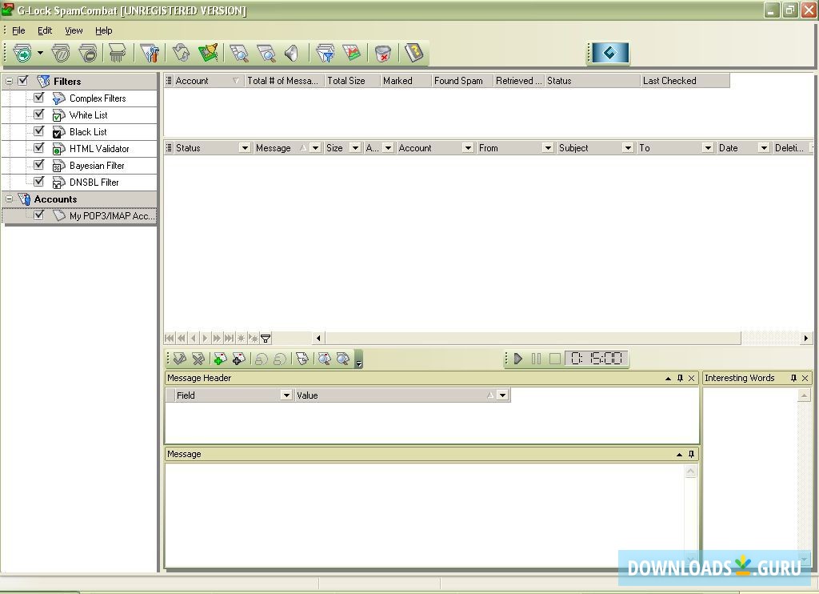Viewport: 819px width, 594px height.
Task: Select My POP3/IMAP Account tree item
Action: [x=112, y=216]
